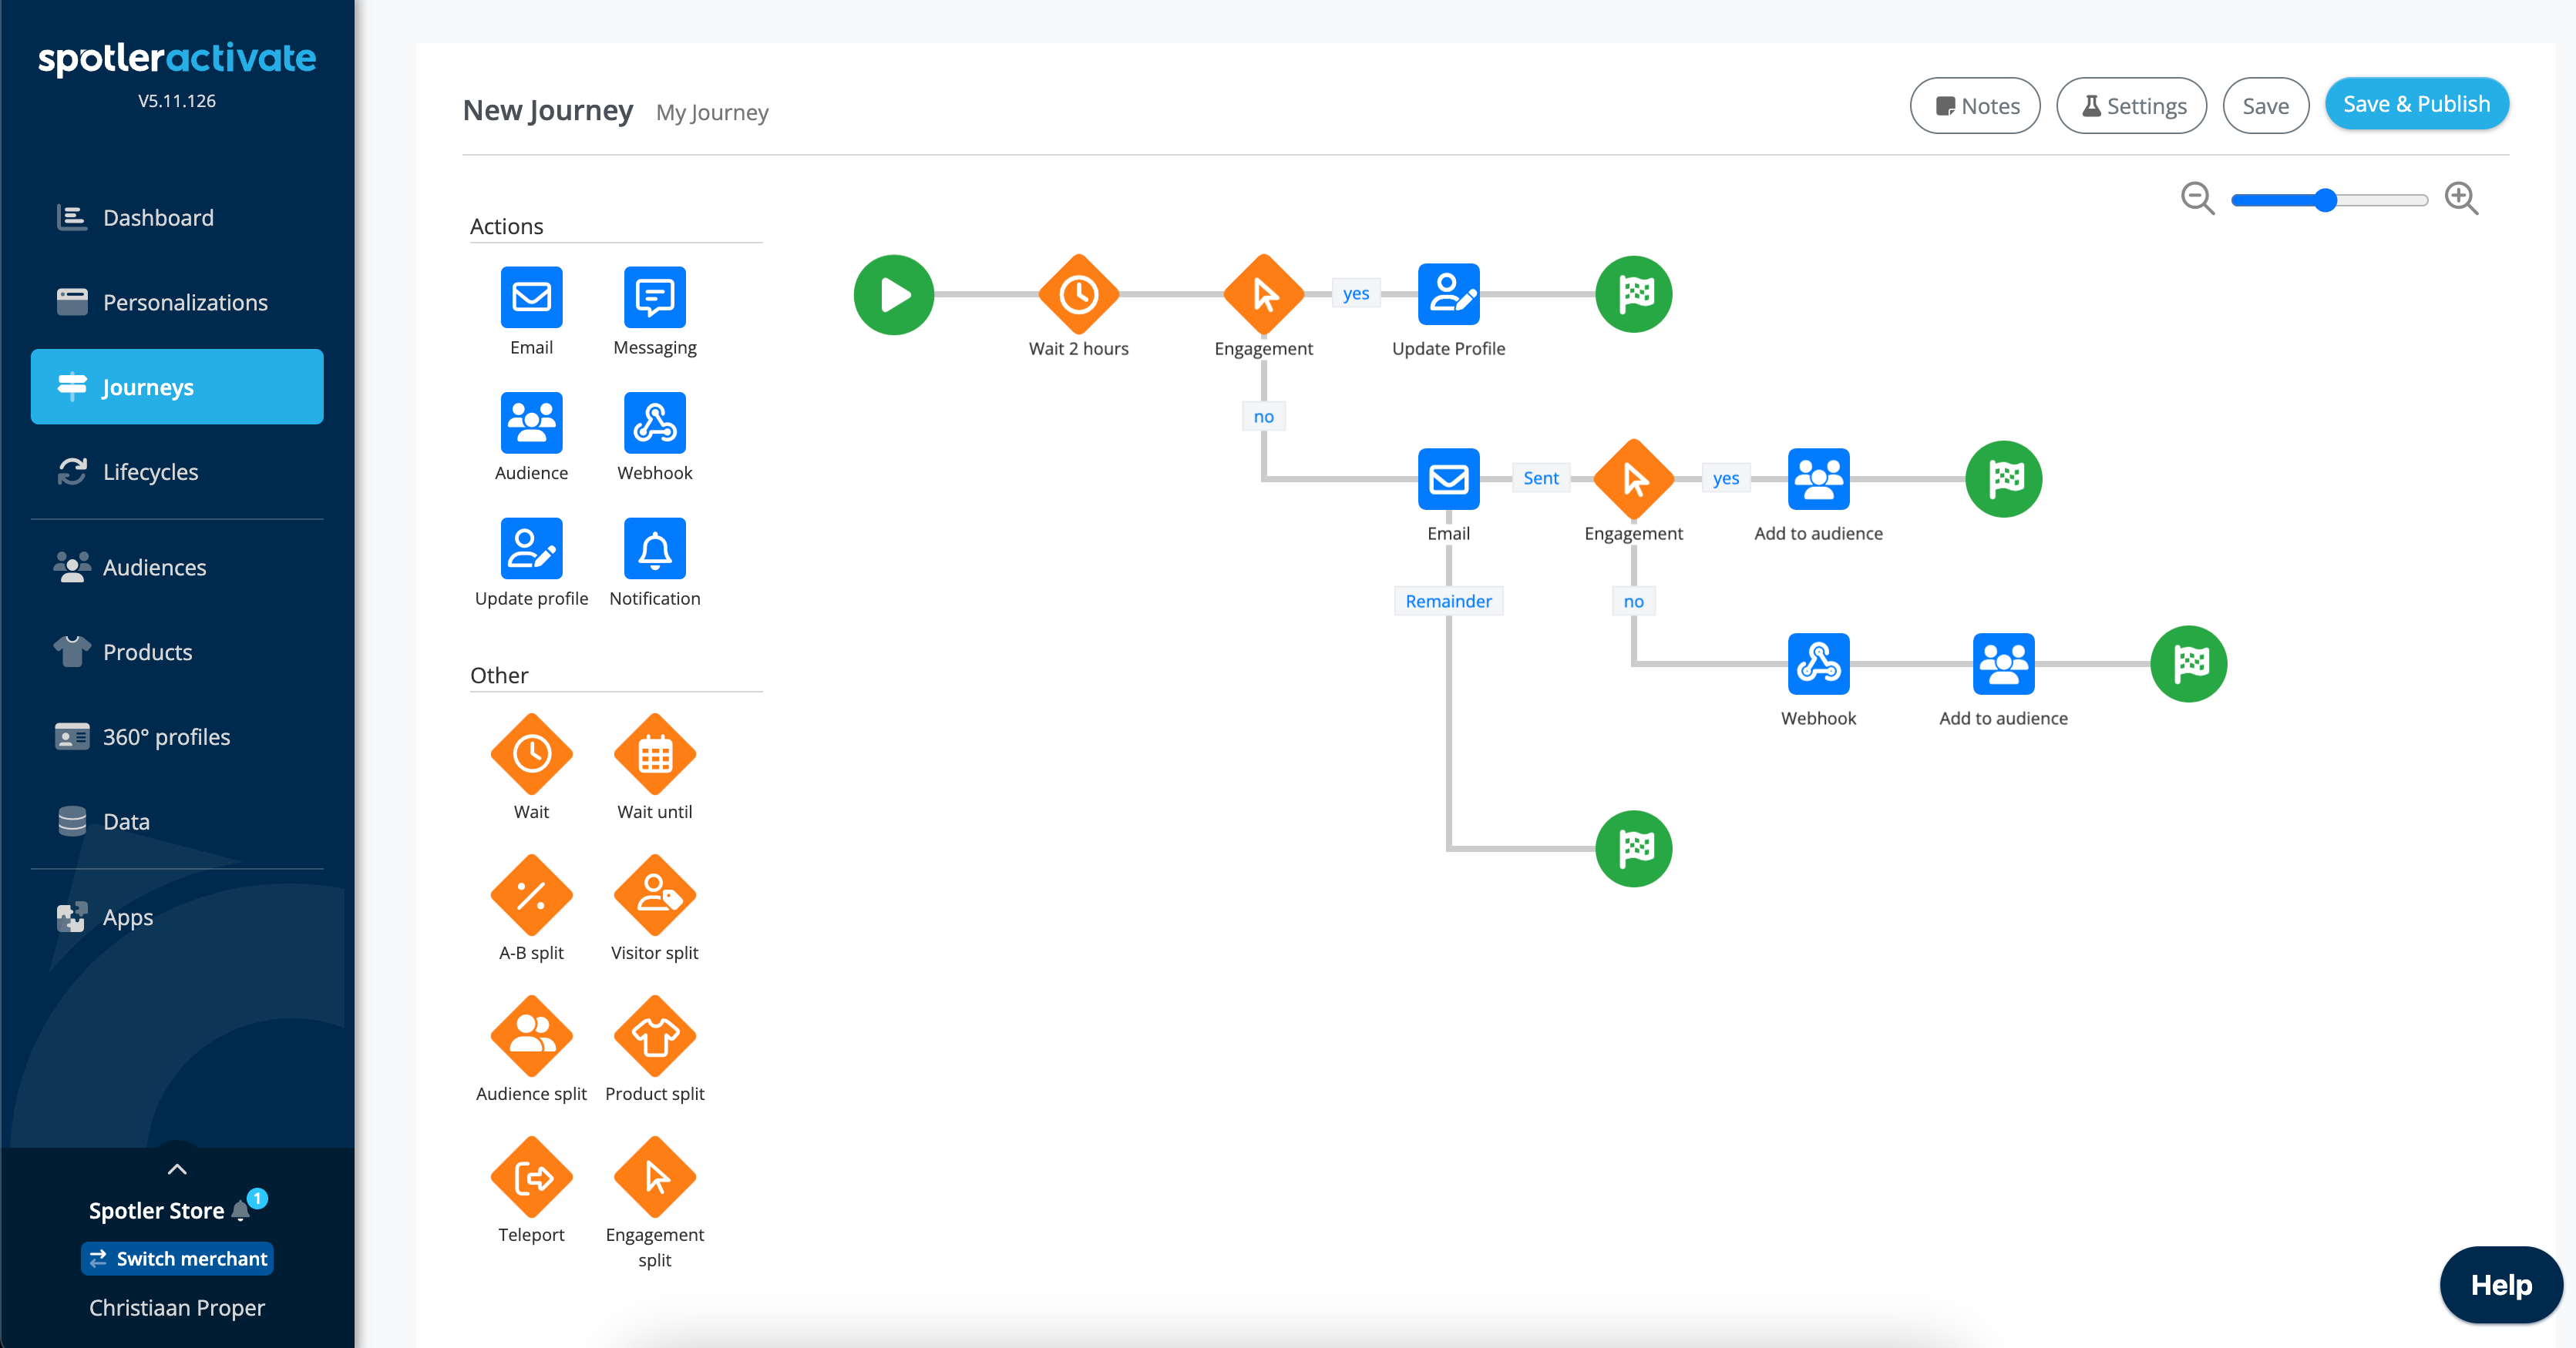Expand the merchant panel chevron
Viewport: 2576px width, 1348px height.
coord(177,1169)
